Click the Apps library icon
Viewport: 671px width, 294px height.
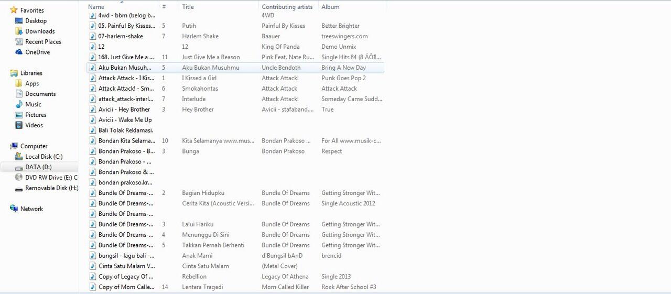(19, 83)
